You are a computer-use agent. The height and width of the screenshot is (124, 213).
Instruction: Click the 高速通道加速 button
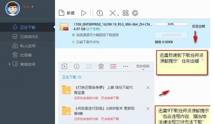(x=171, y=35)
